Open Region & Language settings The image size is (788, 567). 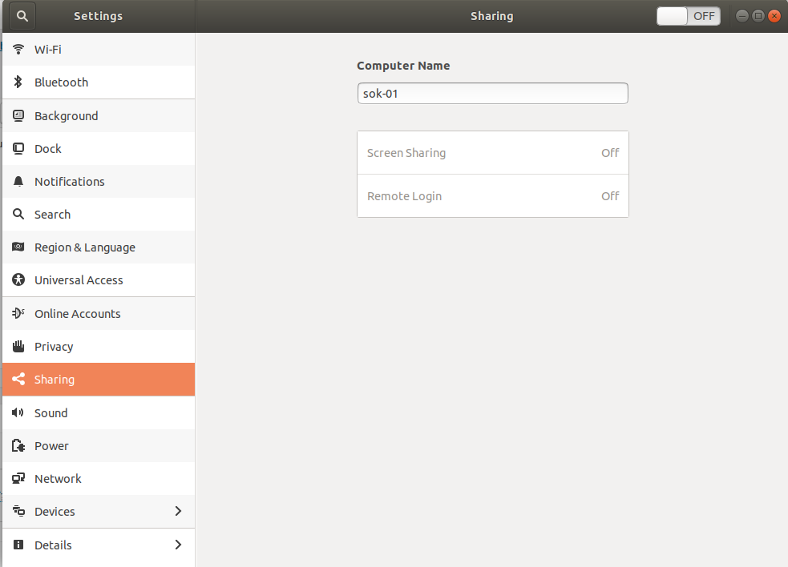coord(86,247)
